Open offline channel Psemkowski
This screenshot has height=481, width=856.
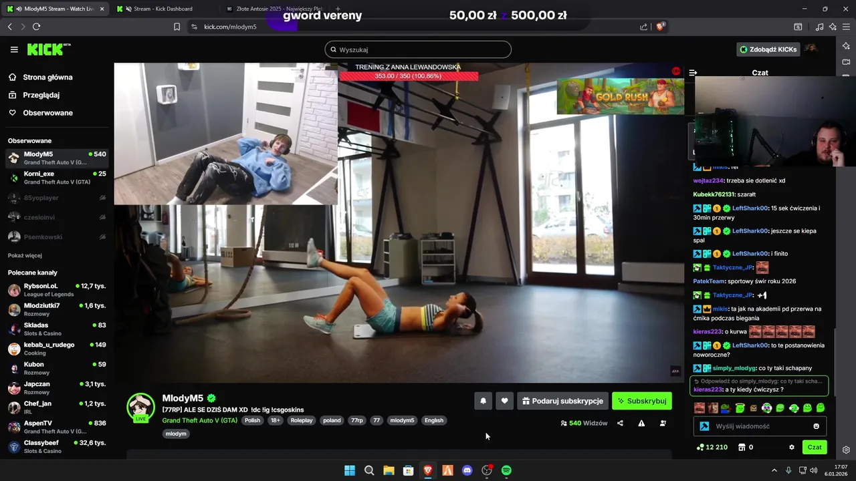tap(57, 236)
